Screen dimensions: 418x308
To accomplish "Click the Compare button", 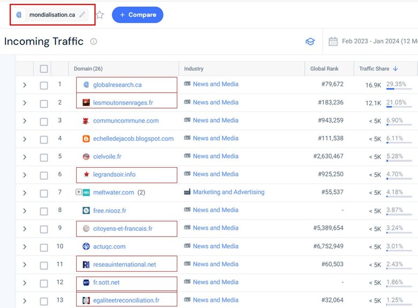I will pyautogui.click(x=138, y=14).
